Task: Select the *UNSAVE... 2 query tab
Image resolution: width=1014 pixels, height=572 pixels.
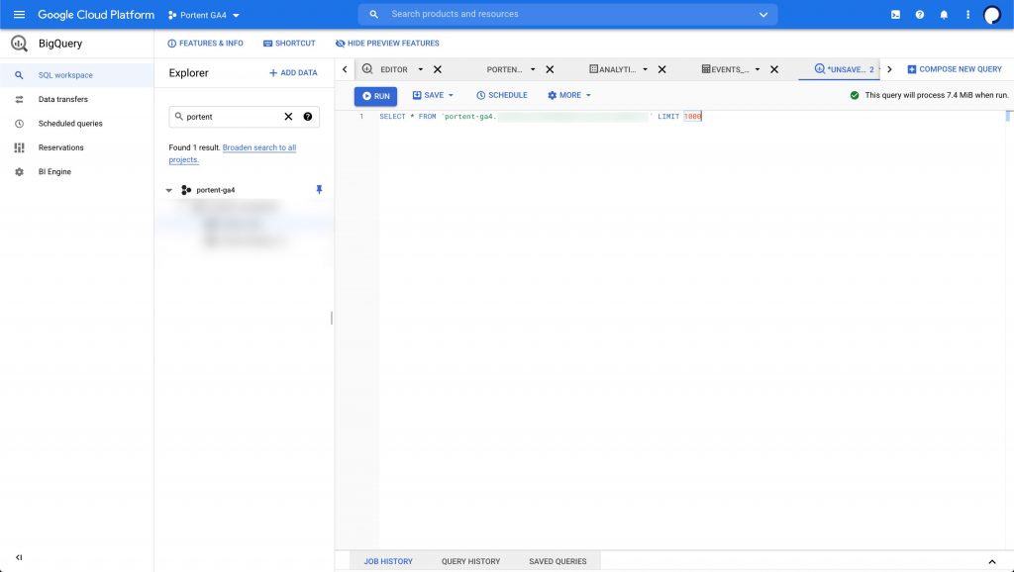Action: coord(844,70)
